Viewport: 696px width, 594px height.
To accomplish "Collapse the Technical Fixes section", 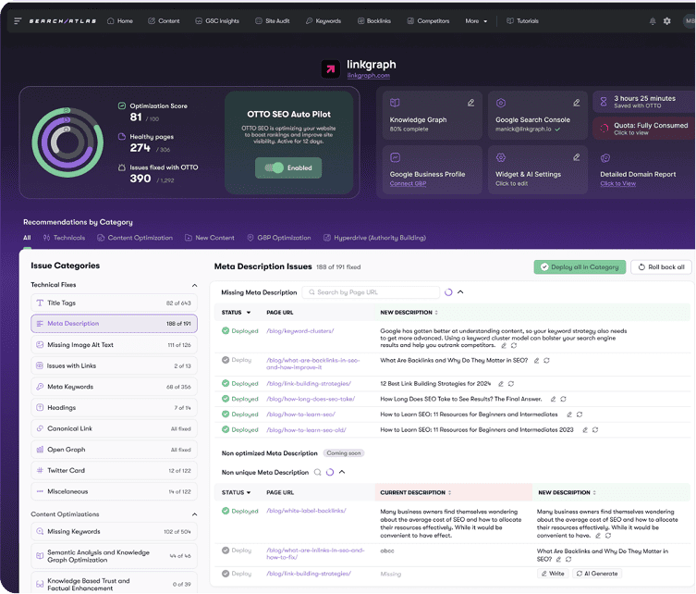I will click(194, 285).
